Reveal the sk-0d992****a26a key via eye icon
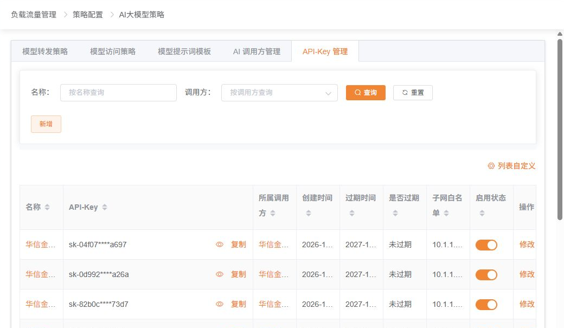 (x=220, y=274)
